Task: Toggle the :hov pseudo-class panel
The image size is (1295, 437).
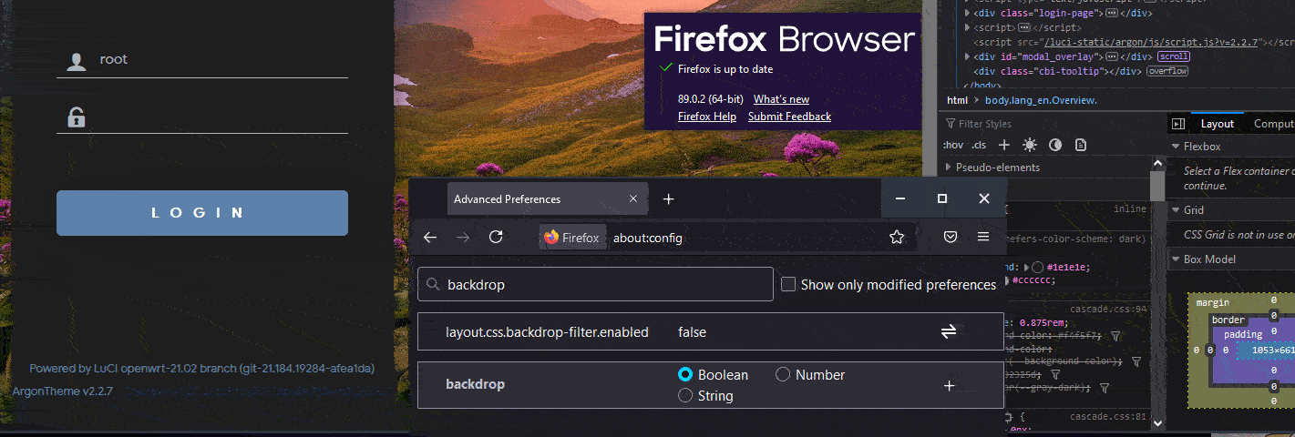Action: click(x=953, y=145)
